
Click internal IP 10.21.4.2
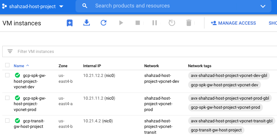coord(92,121)
